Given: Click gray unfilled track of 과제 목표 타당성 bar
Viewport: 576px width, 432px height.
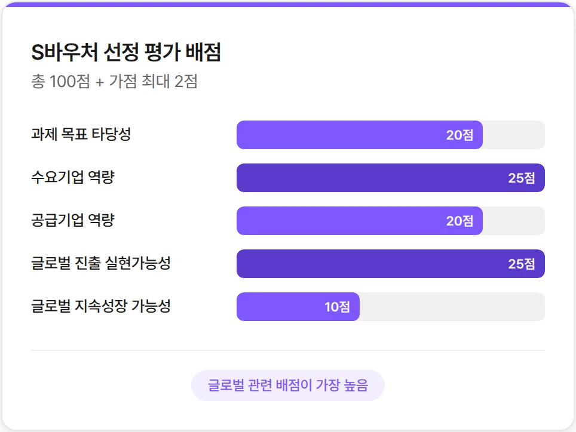Looking at the screenshot, I should click(x=514, y=135).
